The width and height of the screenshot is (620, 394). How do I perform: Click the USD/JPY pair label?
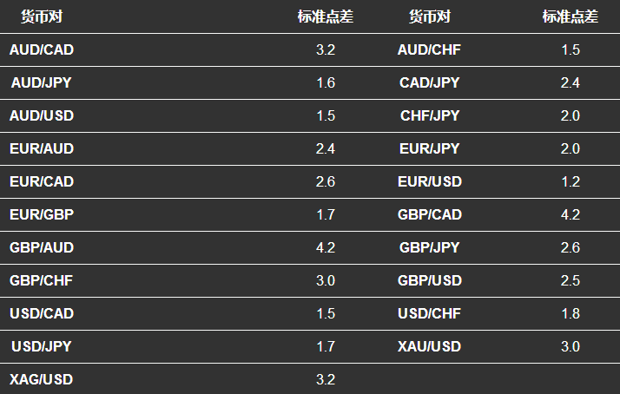42,346
